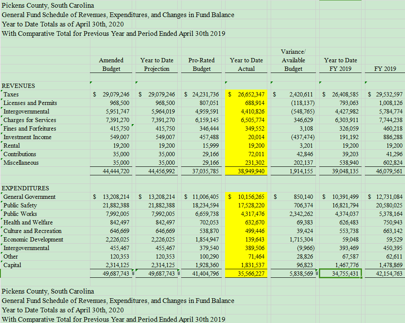Viewport: 405px width, 323px height.
Task: Select Variance/Available Budget header
Action: pos(293,60)
